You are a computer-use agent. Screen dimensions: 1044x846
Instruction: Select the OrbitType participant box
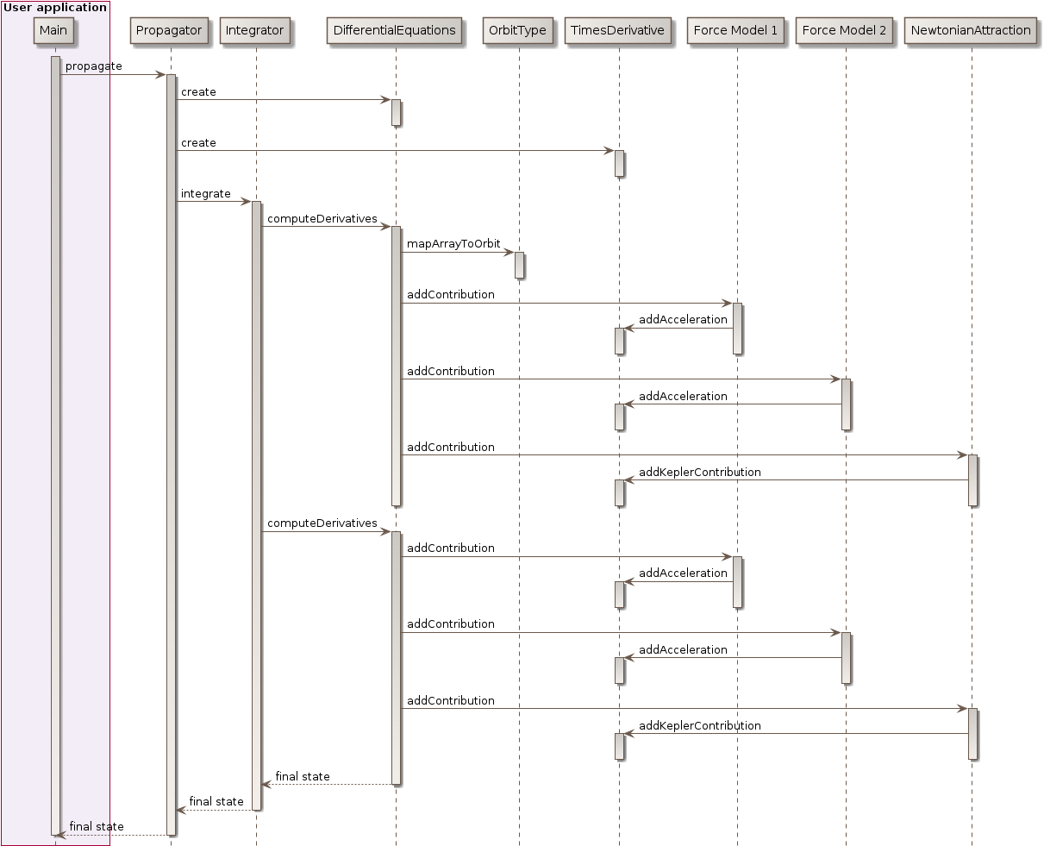click(x=518, y=30)
